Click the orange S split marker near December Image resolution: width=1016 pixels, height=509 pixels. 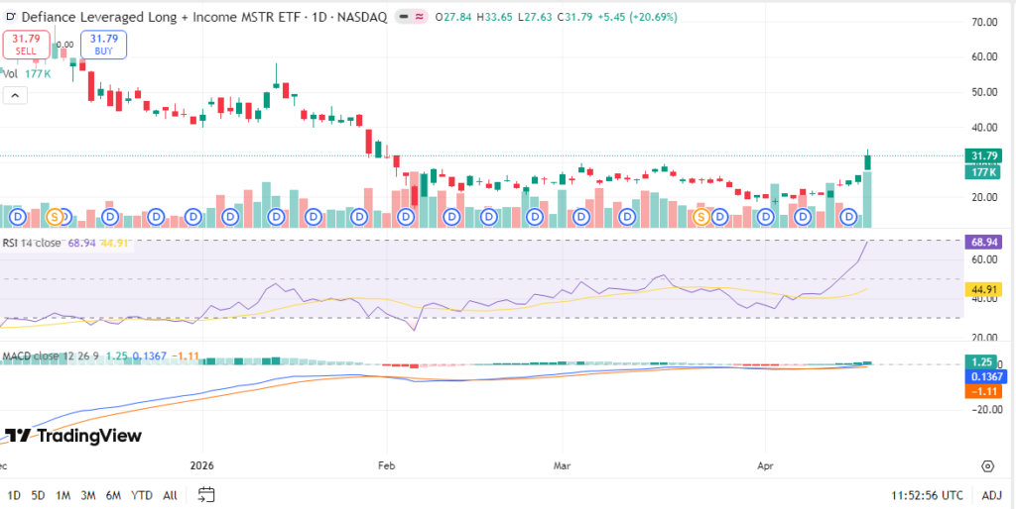pyautogui.click(x=56, y=216)
